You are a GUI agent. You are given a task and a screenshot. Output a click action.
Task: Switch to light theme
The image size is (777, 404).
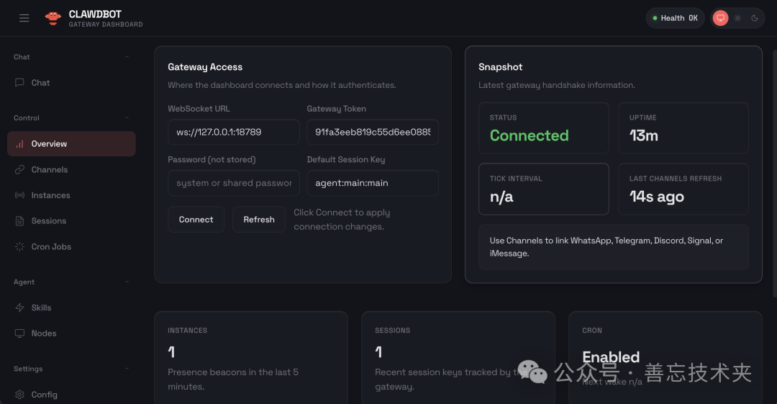[x=737, y=18]
